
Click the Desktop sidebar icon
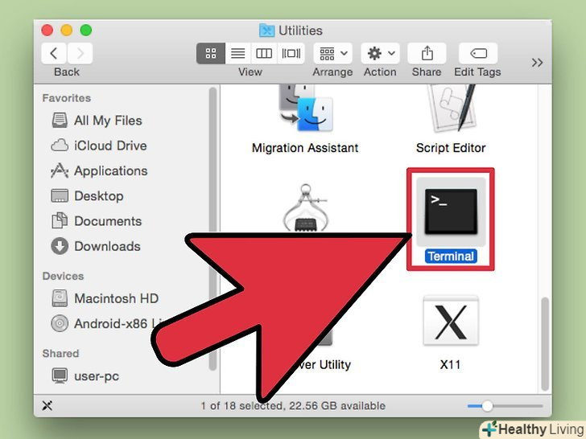pyautogui.click(x=60, y=195)
